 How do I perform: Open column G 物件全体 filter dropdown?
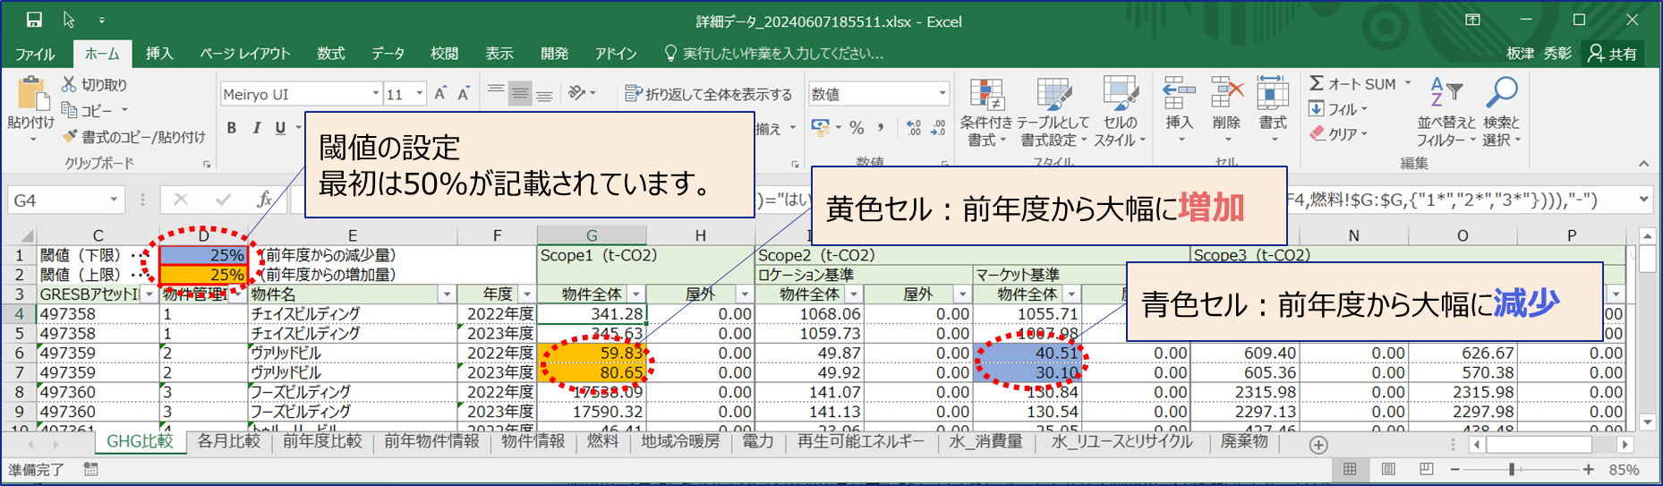(635, 294)
